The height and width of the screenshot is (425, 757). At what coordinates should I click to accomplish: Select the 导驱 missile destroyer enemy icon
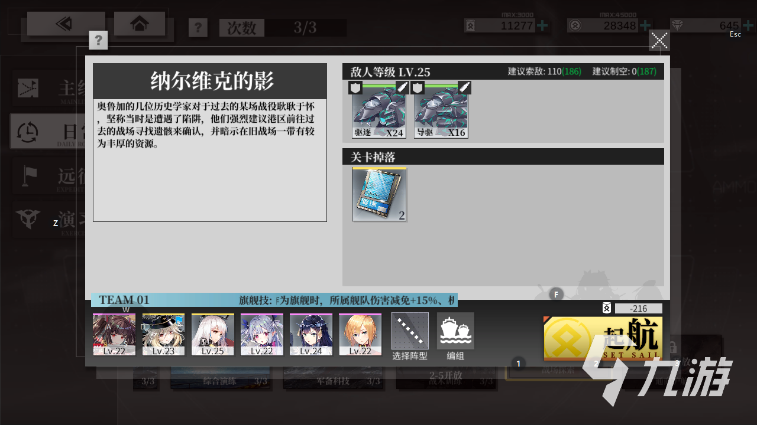tap(441, 110)
